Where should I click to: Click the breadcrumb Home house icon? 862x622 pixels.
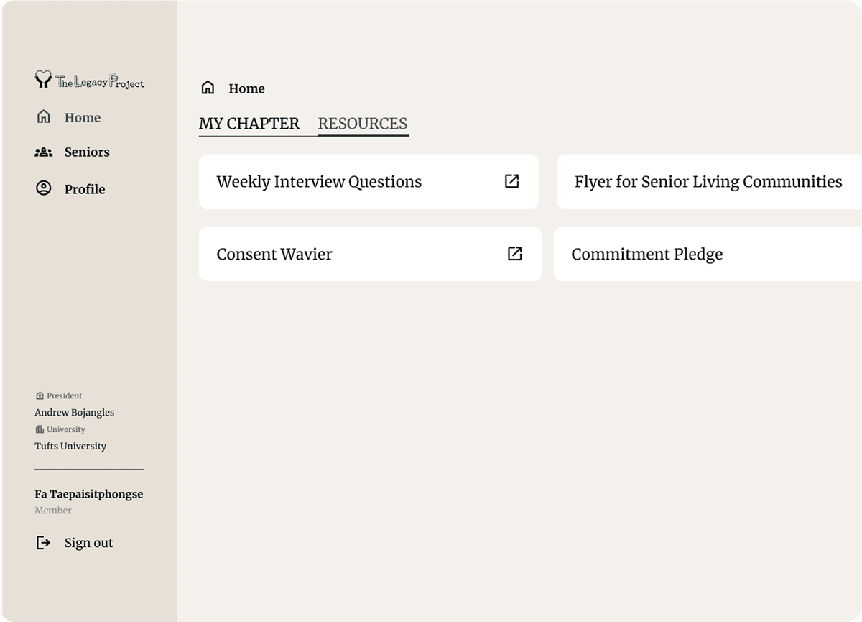click(208, 88)
